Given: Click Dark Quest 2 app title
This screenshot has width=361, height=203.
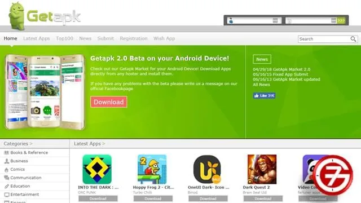Looking at the screenshot, I should (256, 187).
